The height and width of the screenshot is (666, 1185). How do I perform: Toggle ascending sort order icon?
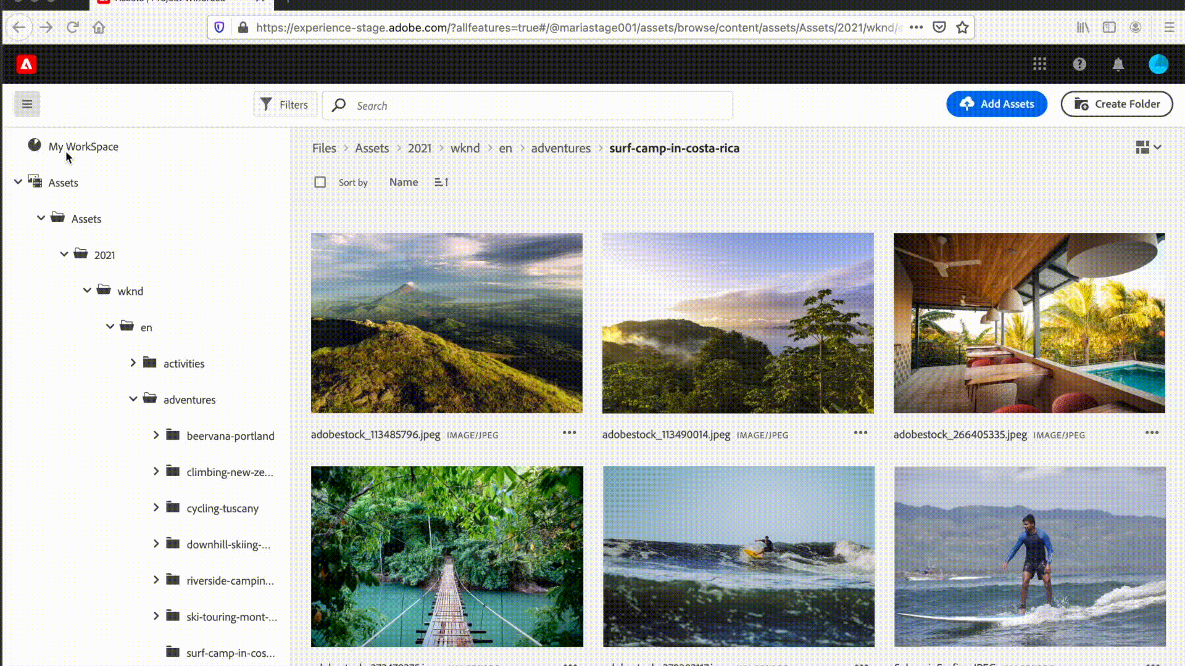(441, 183)
